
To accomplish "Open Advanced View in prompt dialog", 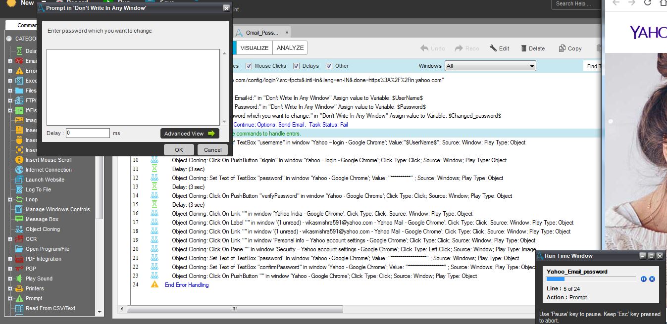I will pyautogui.click(x=190, y=134).
